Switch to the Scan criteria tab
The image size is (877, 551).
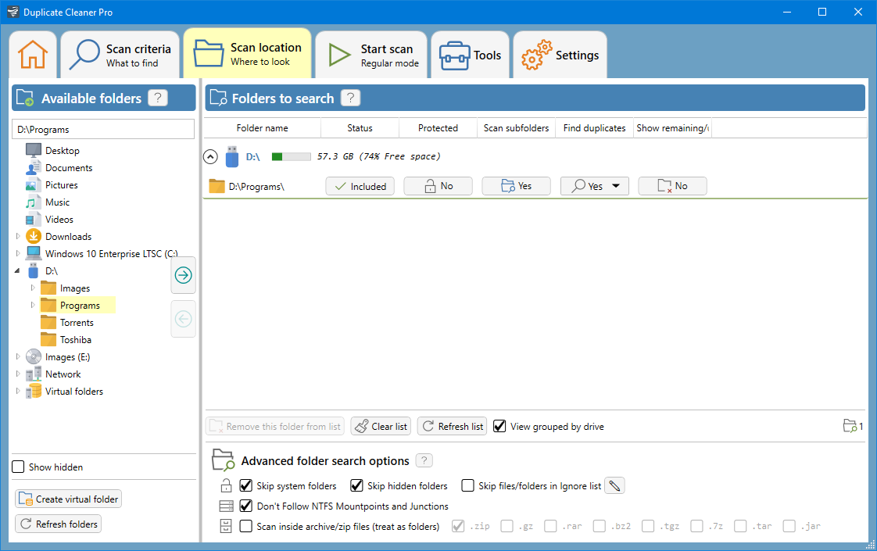(x=120, y=55)
